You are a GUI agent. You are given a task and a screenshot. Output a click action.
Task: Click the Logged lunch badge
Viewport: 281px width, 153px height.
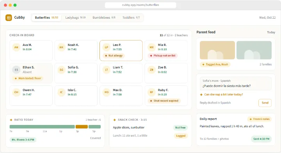[x=181, y=136]
